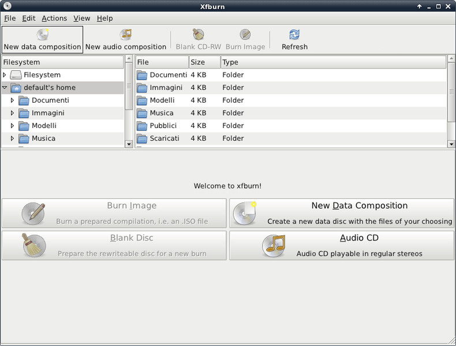Sort the file list by the Size column

205,62
